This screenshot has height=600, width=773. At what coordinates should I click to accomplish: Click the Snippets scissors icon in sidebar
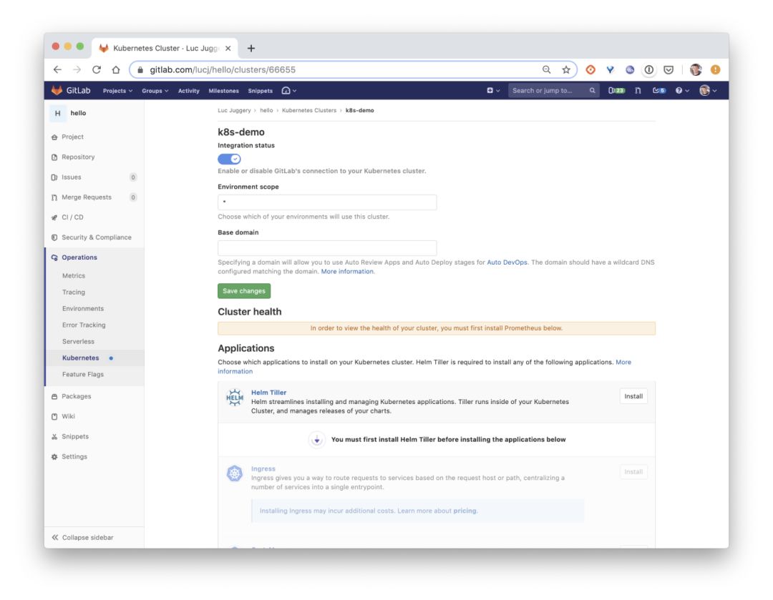pos(54,436)
